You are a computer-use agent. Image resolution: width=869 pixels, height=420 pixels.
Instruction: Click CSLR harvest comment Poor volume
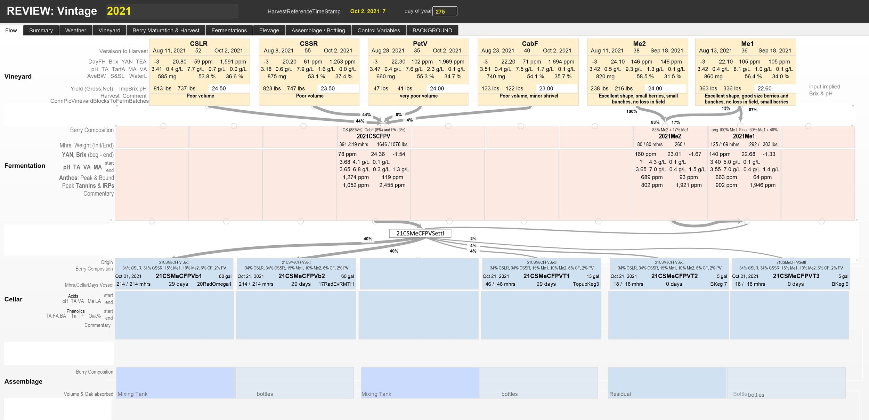coord(200,96)
